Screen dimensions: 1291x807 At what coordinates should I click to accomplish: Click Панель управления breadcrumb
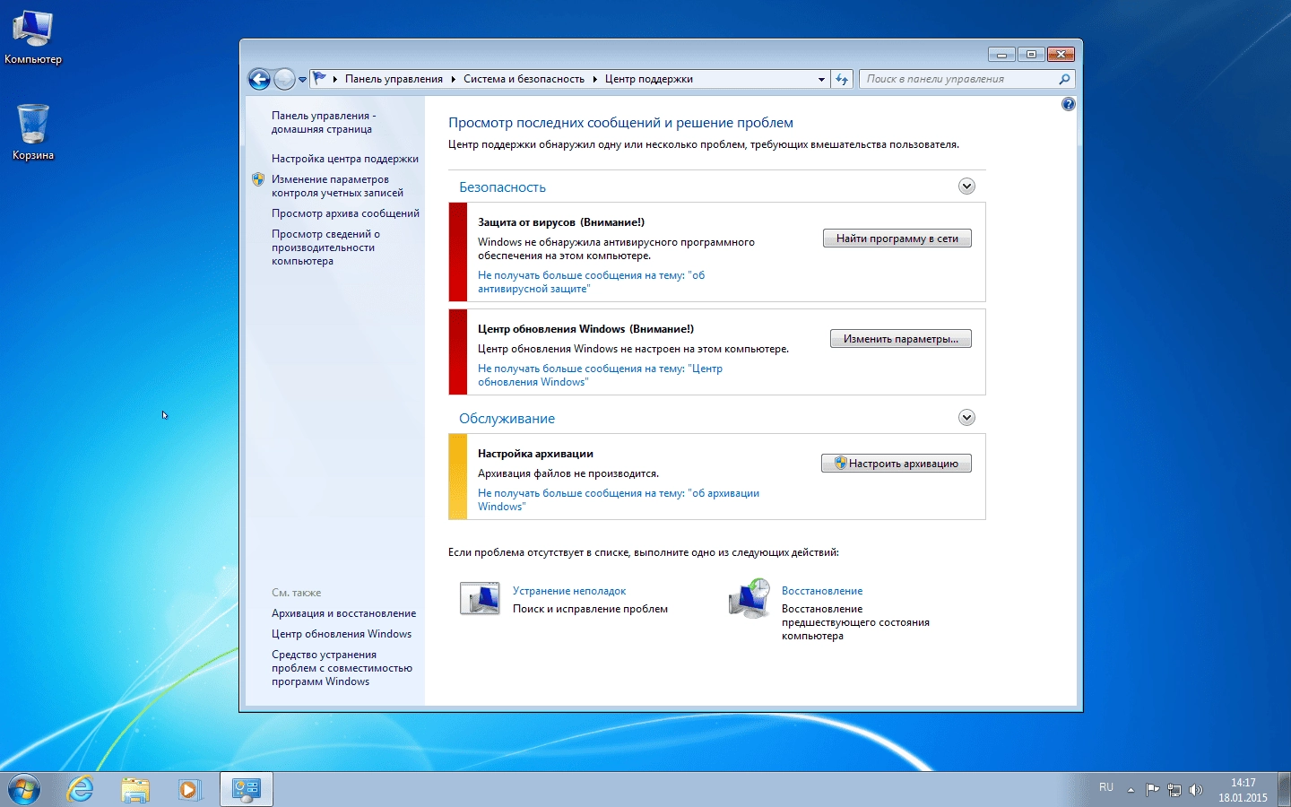394,79
